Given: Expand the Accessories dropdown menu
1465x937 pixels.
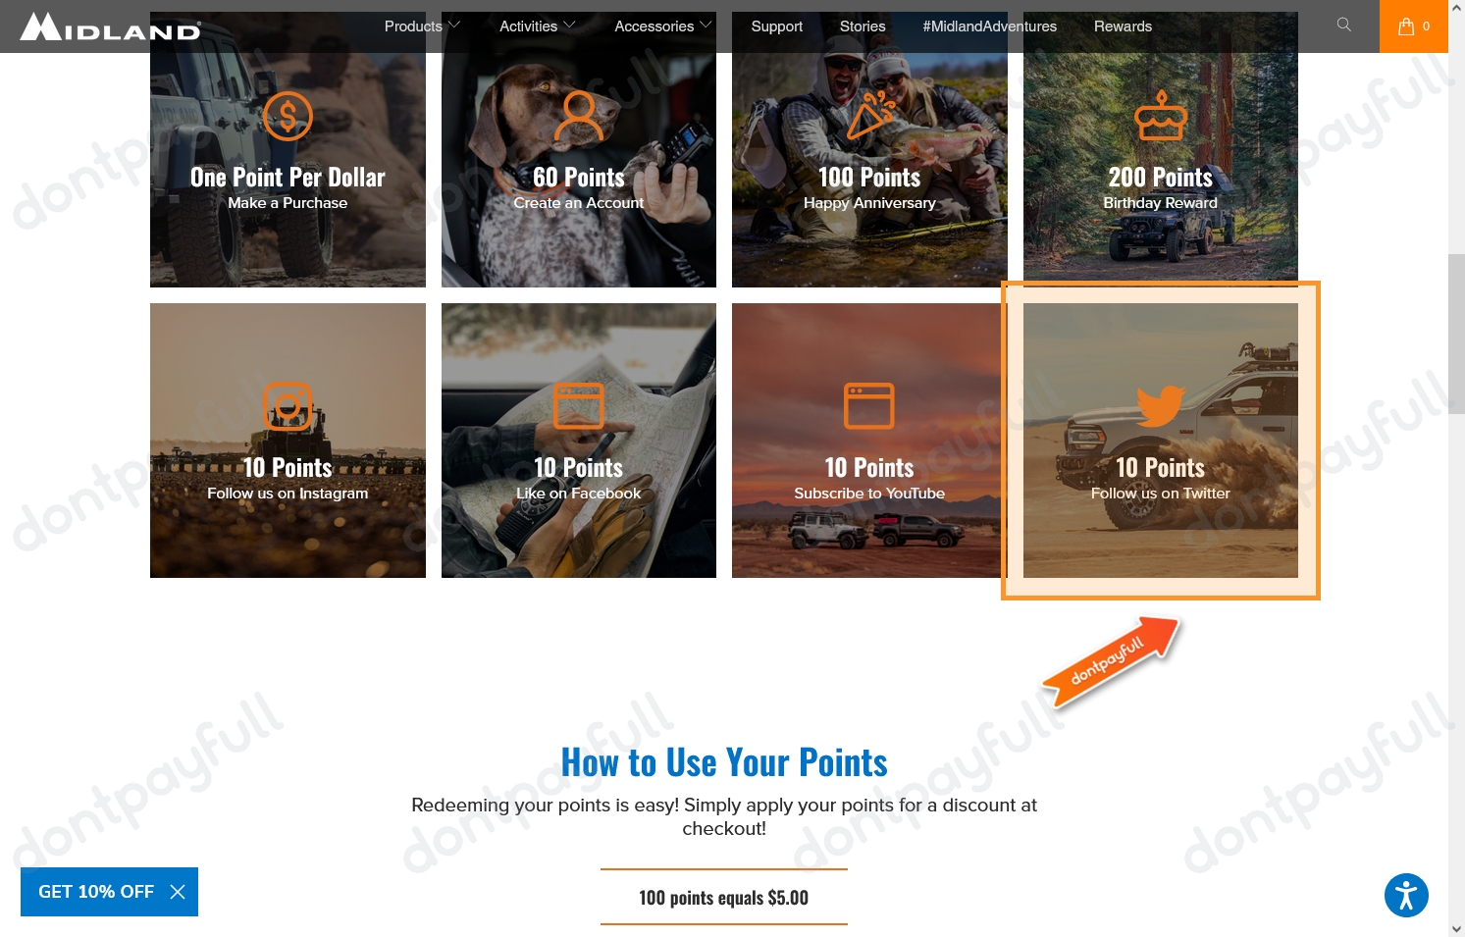Looking at the screenshot, I should (x=663, y=26).
